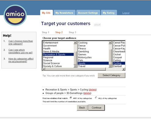151x121 pixels.
Task: Click the Continue button
Action: tap(96, 108)
